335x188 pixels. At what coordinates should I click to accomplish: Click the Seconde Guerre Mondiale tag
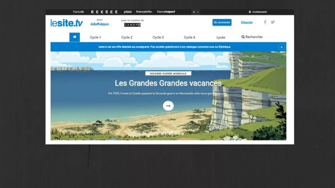click(x=168, y=74)
